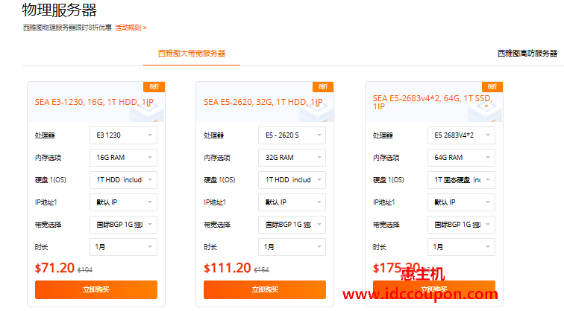
Task: Click the strikethrough $154 original price
Action: tap(262, 270)
